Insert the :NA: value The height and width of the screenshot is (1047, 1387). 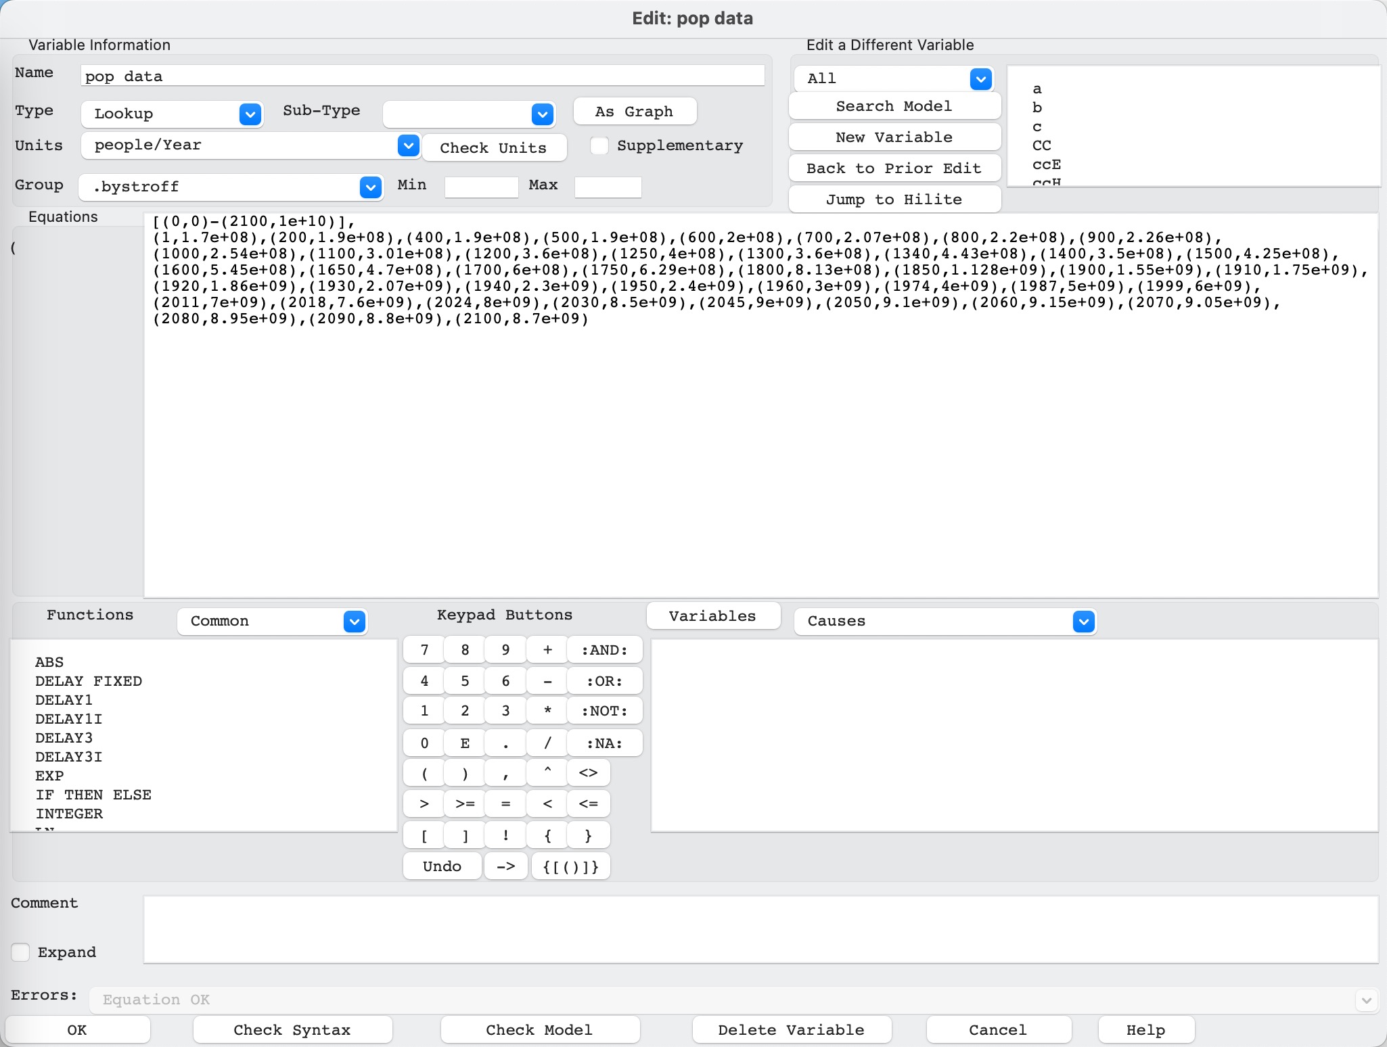(605, 743)
